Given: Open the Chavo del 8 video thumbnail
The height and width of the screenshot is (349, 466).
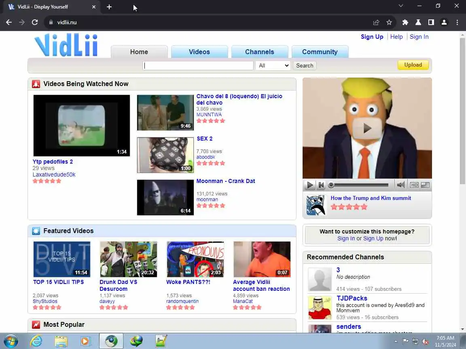Looking at the screenshot, I should pyautogui.click(x=165, y=112).
